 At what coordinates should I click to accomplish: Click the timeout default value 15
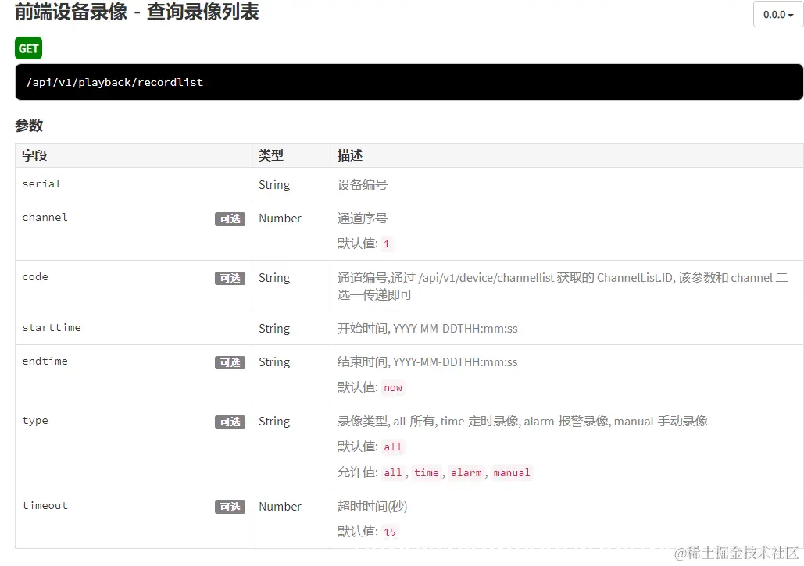click(x=390, y=532)
